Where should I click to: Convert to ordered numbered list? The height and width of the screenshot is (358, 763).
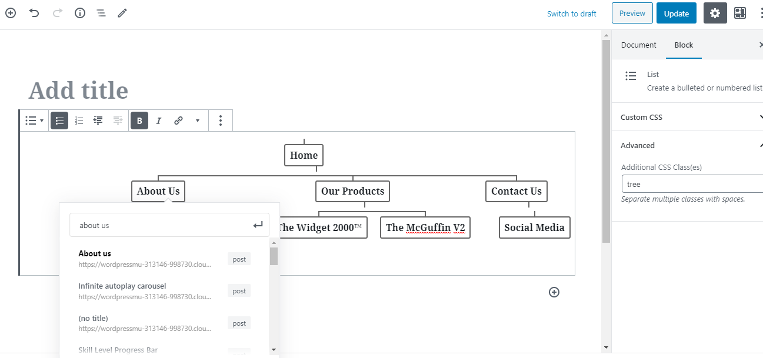[79, 121]
